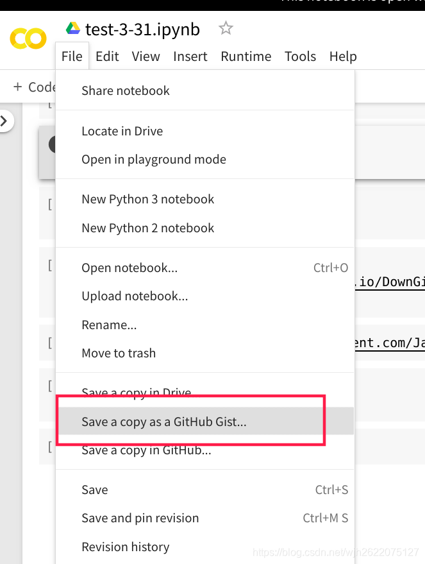Click the Google Drive icon beside filename
The image size is (425, 564).
click(73, 28)
